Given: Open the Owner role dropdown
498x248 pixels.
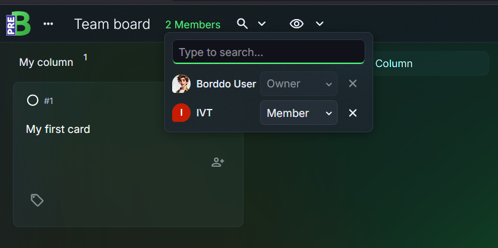Looking at the screenshot, I should (299, 84).
